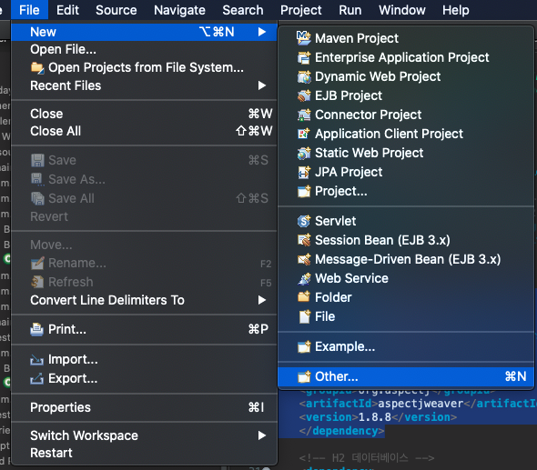Select Example... in the New submenu

(x=406, y=346)
